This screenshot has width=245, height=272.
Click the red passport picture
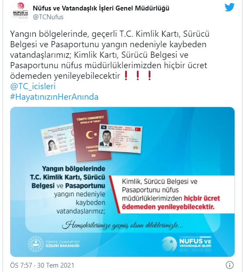click(x=91, y=136)
